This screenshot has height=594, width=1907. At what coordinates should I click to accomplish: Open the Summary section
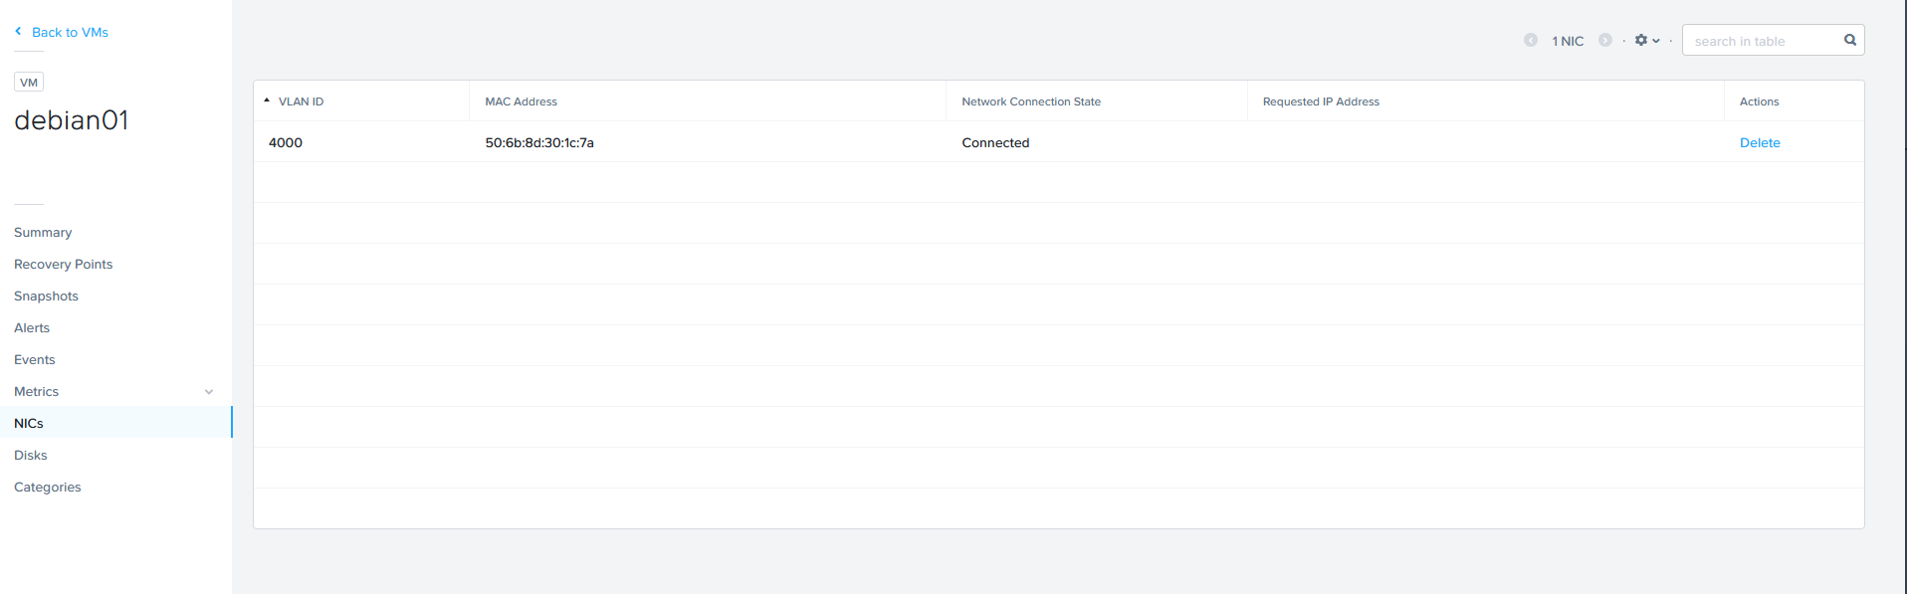click(43, 232)
